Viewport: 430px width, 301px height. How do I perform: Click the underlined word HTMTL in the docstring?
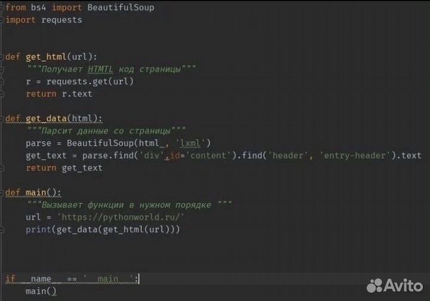pyautogui.click(x=100, y=69)
